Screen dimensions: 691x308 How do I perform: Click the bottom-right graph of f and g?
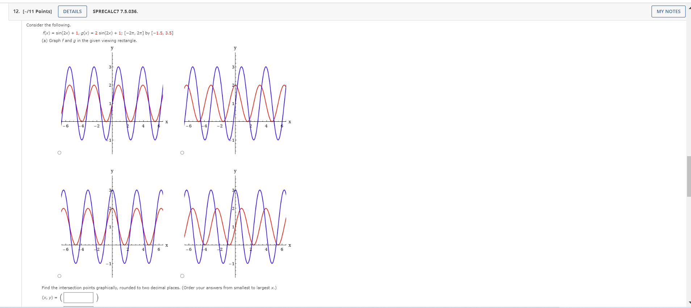click(x=237, y=224)
